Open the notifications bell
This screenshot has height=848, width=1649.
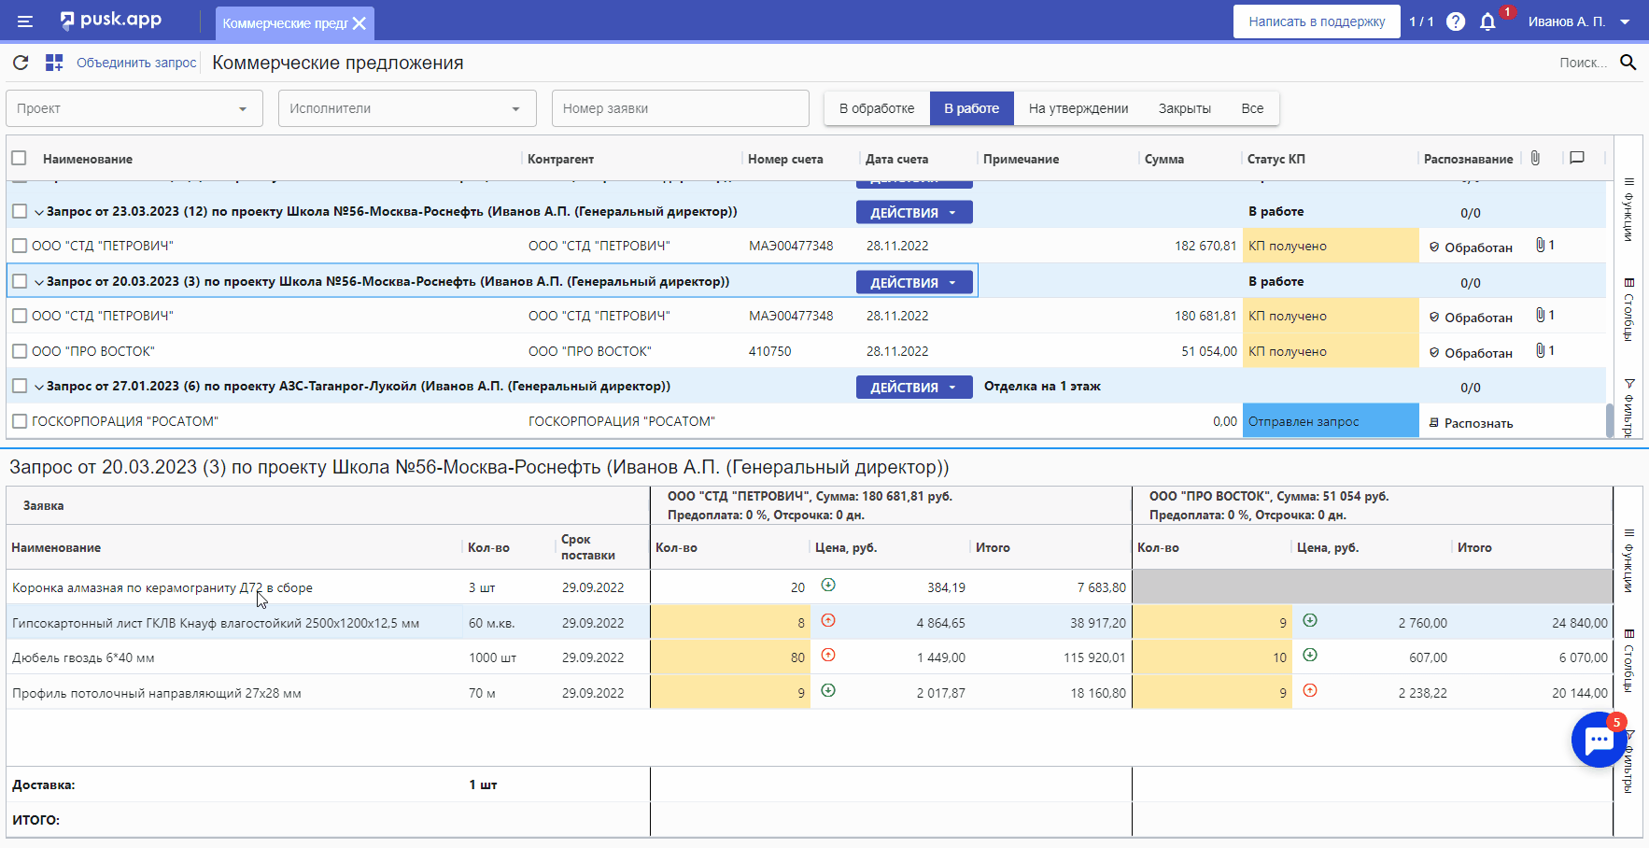pos(1487,21)
